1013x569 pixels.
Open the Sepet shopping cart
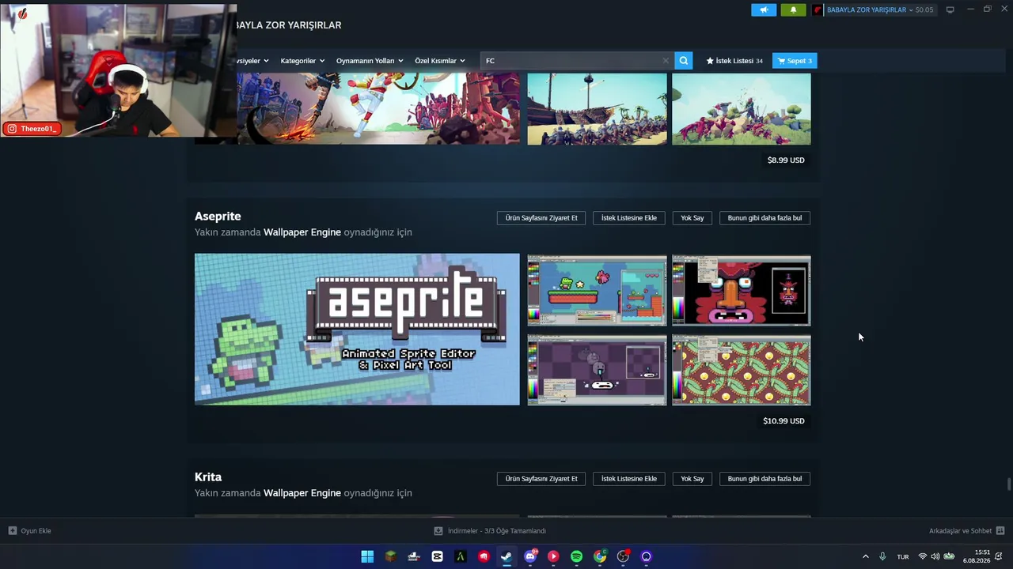pos(794,61)
